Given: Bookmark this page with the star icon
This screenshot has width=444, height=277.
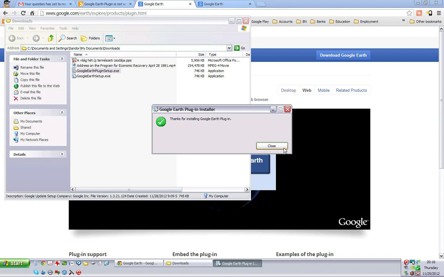Looking at the screenshot, I should click(x=409, y=13).
